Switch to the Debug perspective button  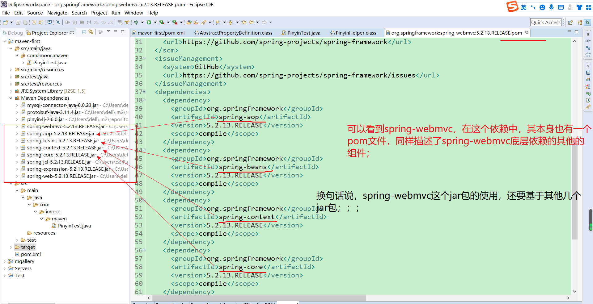587,23
